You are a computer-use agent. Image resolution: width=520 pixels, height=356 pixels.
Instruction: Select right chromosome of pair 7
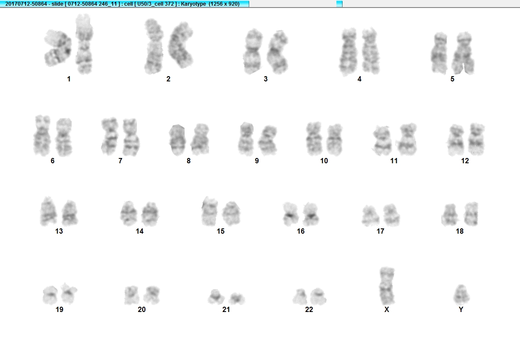(131, 137)
